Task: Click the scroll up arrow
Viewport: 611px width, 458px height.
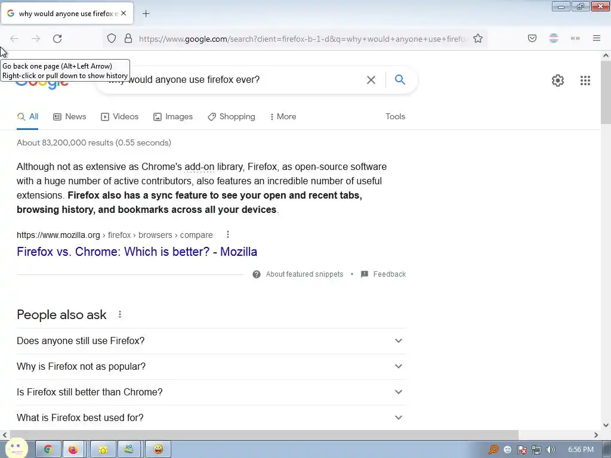Action: click(606, 55)
